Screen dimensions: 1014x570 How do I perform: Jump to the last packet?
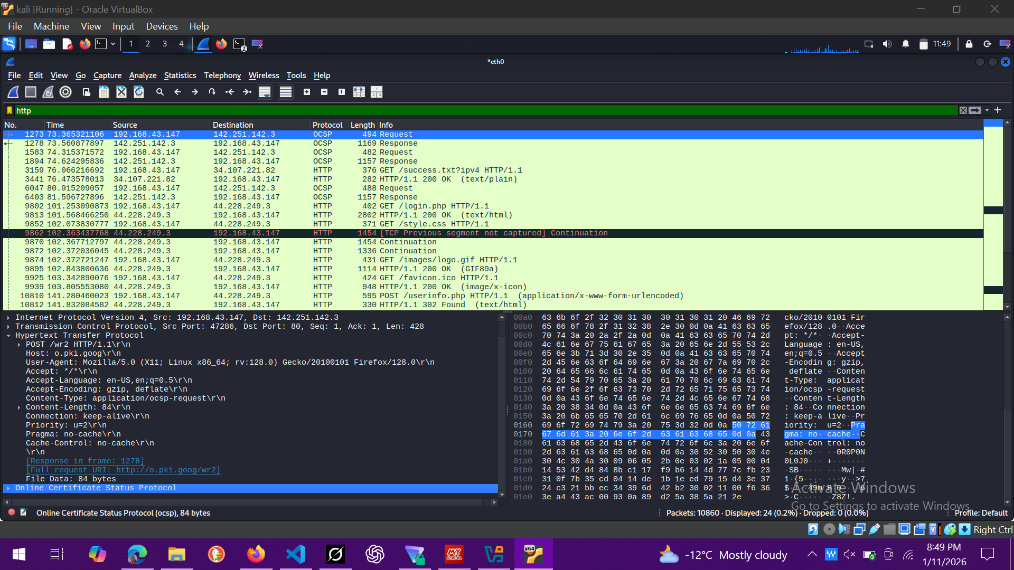point(247,92)
